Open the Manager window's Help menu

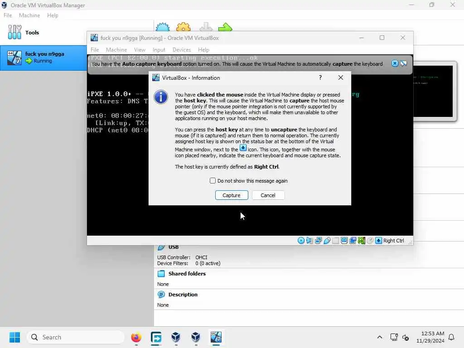(x=53, y=15)
